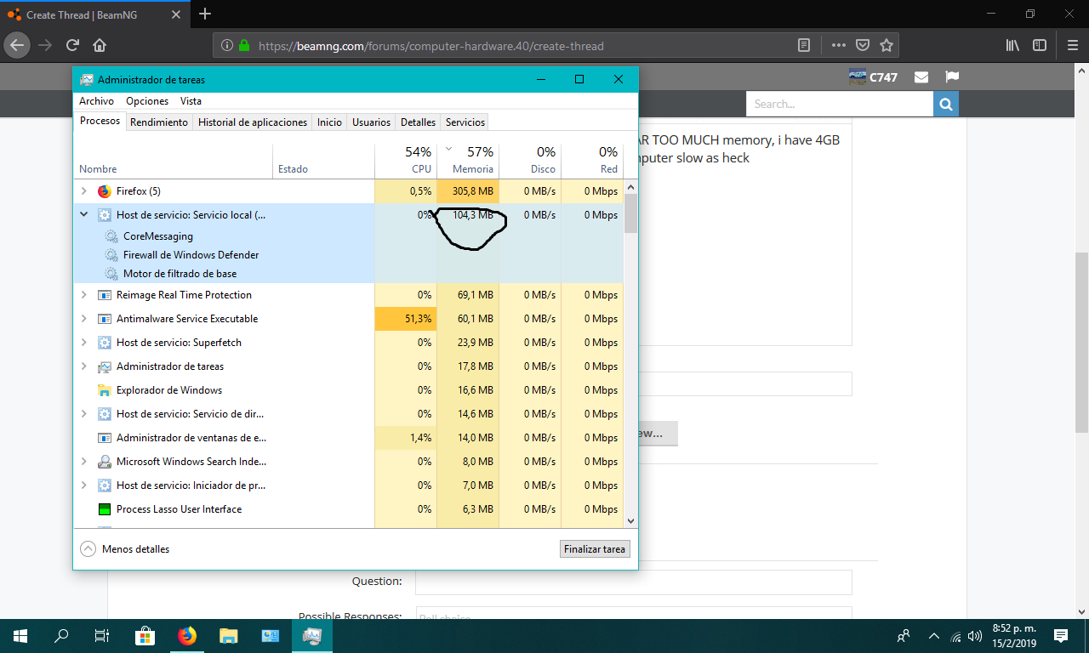Open Task Manager taskbar icon

pos(311,636)
